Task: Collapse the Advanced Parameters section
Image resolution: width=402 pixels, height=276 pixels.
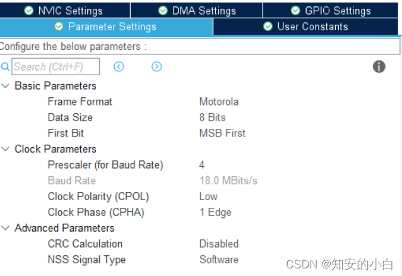Action: click(x=6, y=228)
